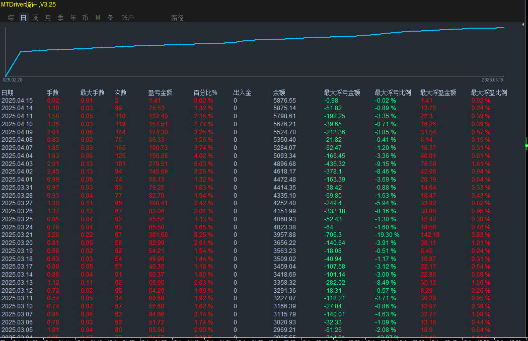Click the 最大浮亏金额 column header

pyautogui.click(x=342, y=93)
